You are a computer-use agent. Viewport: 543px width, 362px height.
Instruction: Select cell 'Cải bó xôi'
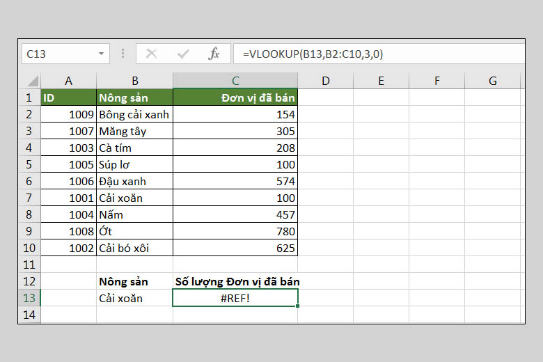pos(135,248)
